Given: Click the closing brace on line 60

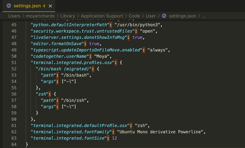Looking at the screenshot, I should coord(32,119).
